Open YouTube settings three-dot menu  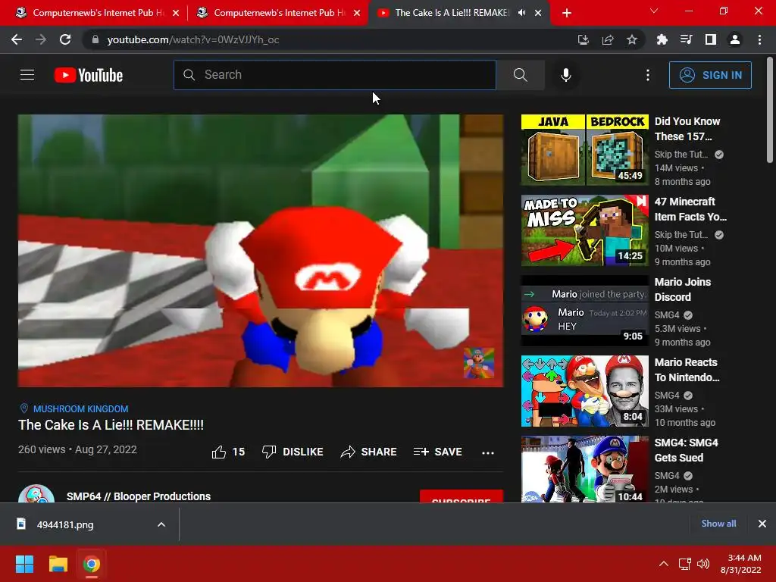tap(647, 75)
